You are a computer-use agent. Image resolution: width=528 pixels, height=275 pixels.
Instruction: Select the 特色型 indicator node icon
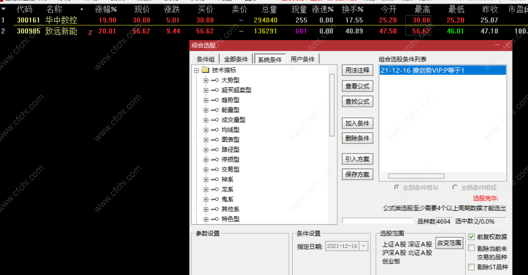pos(215,219)
